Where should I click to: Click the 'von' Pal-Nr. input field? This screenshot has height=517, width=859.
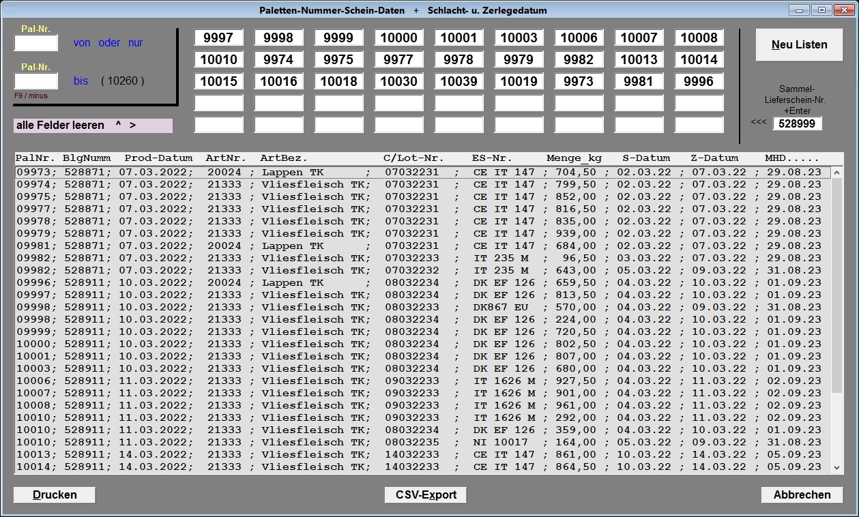coord(36,43)
